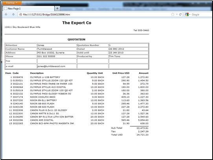The image size is (213, 160).
Task: Click the Quotation Number label
Action: [x=88, y=45]
